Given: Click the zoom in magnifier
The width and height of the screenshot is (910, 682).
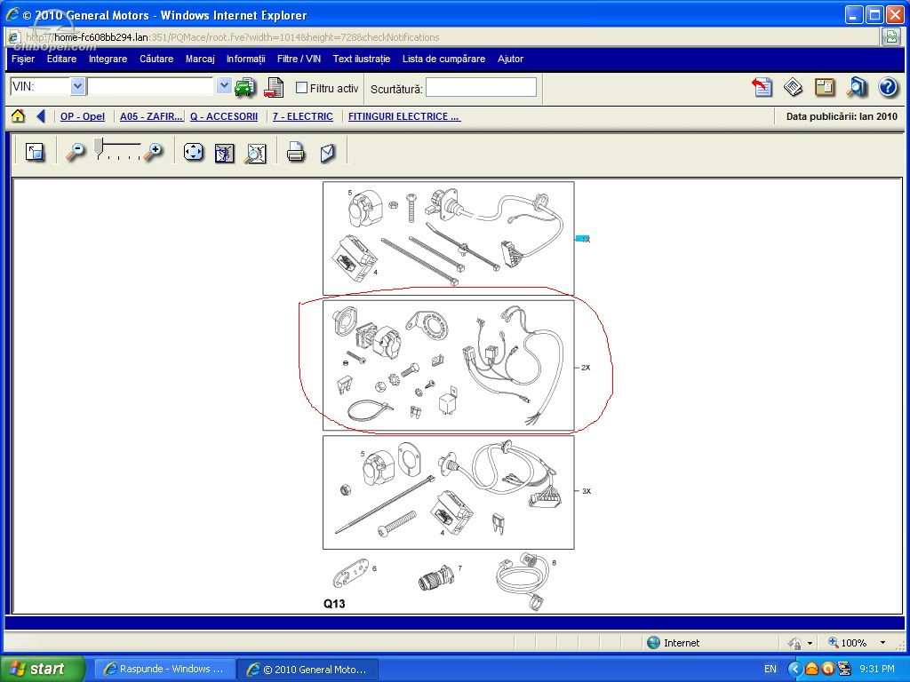Looking at the screenshot, I should point(153,152).
